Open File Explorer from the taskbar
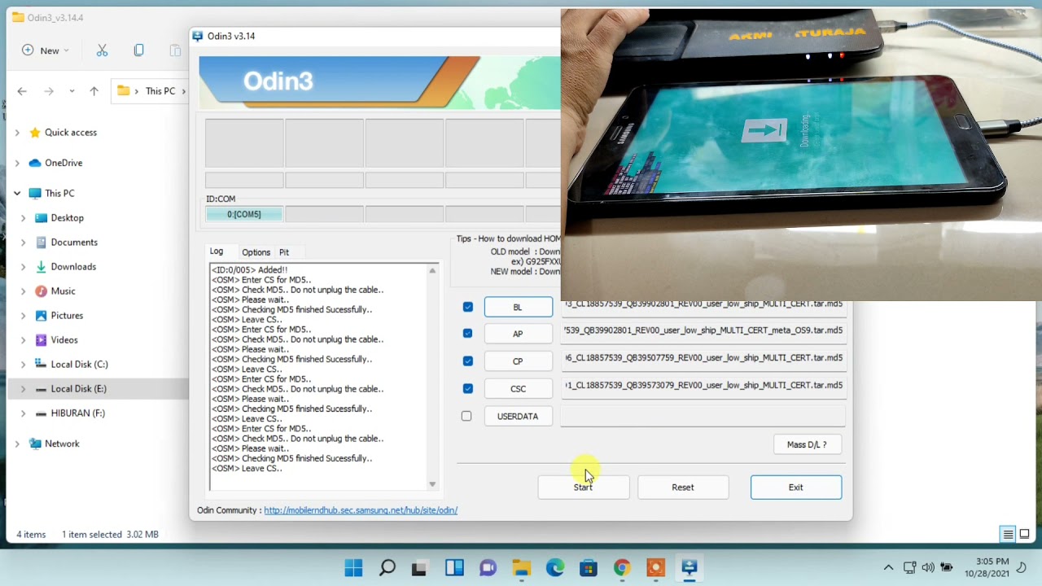Viewport: 1042px width, 586px height. [x=522, y=568]
